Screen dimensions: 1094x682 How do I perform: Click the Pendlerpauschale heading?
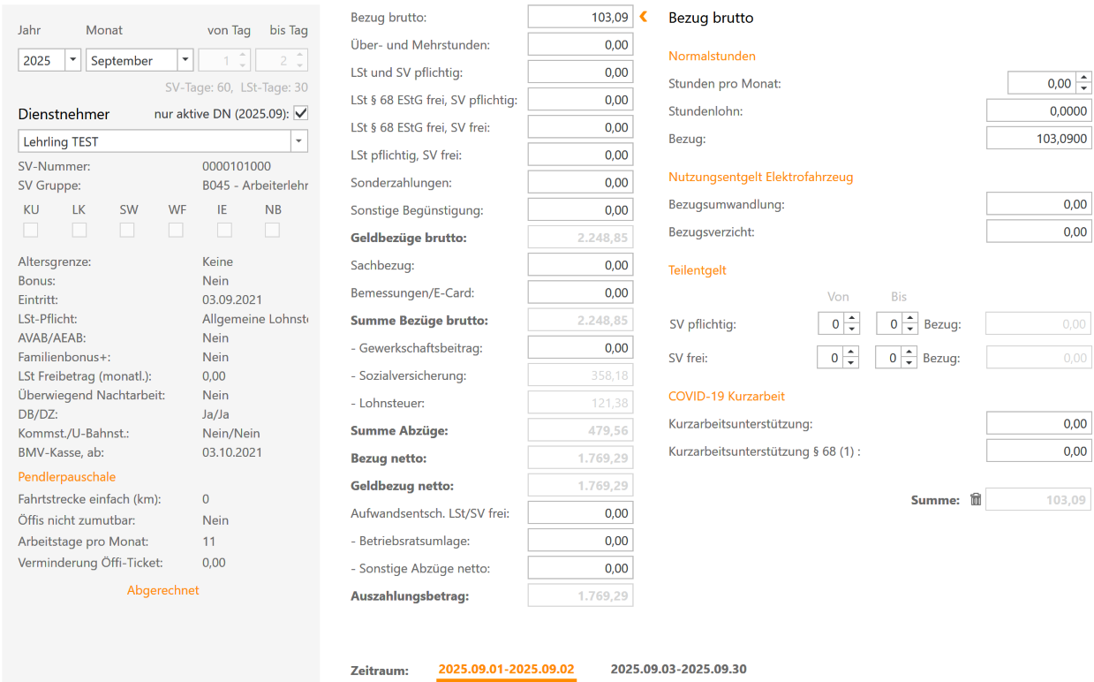click(x=66, y=475)
